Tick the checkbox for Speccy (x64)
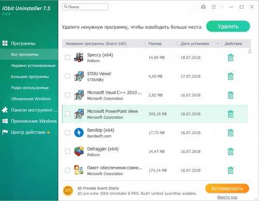This screenshot has height=201, width=259. coord(67,58)
